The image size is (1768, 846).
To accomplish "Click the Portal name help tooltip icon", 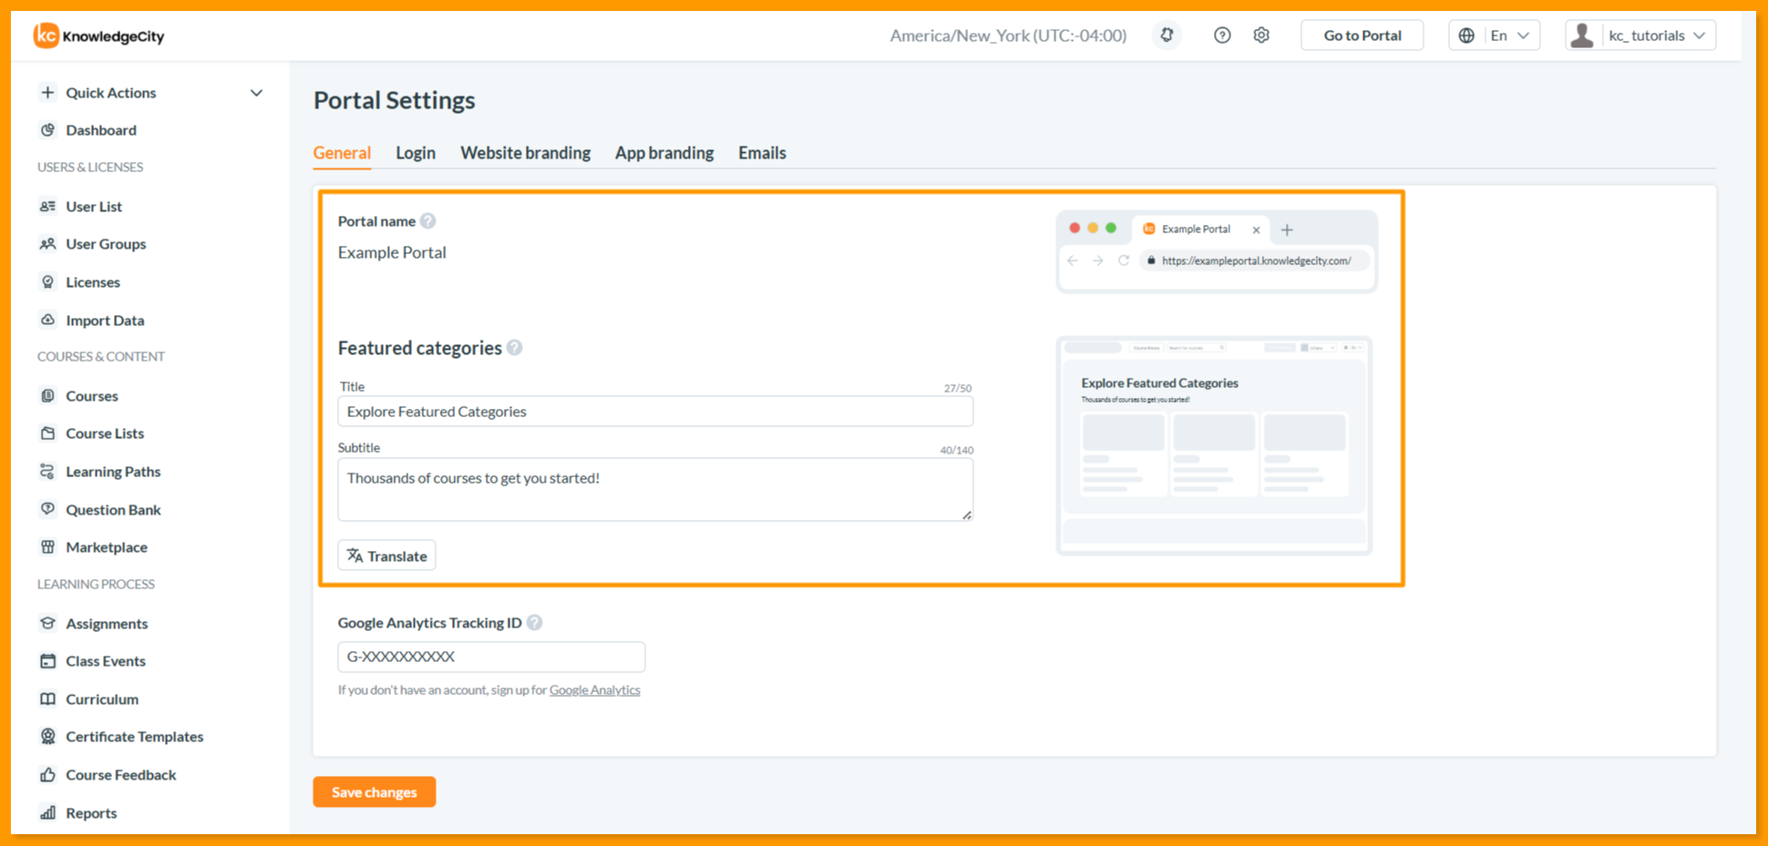I will point(427,221).
